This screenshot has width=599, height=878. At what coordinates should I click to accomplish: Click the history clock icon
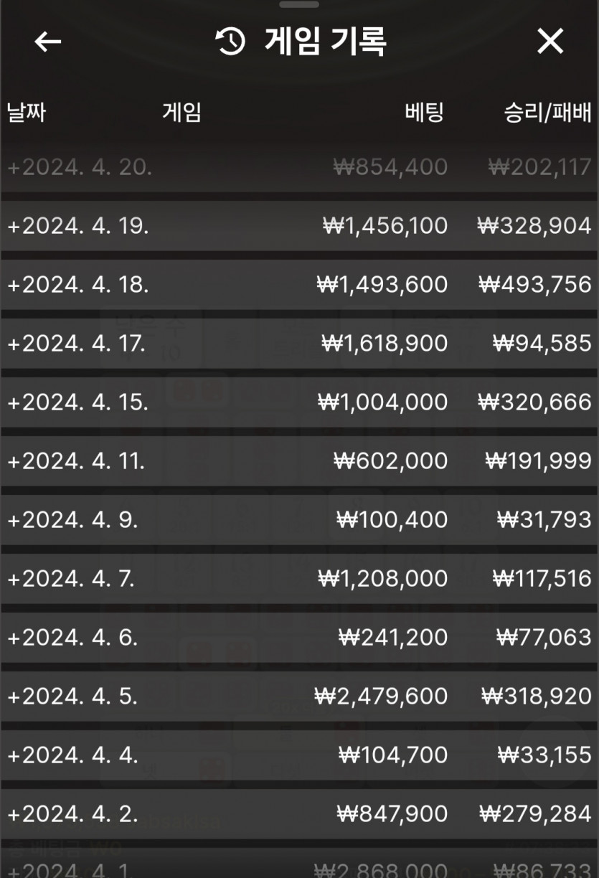pos(231,42)
